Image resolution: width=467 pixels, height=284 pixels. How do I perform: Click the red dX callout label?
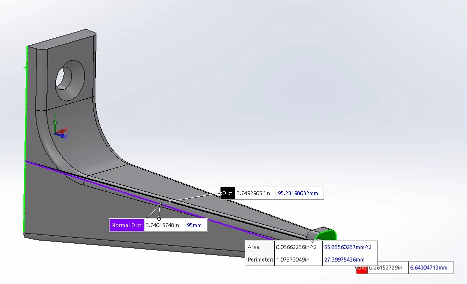[x=362, y=268]
